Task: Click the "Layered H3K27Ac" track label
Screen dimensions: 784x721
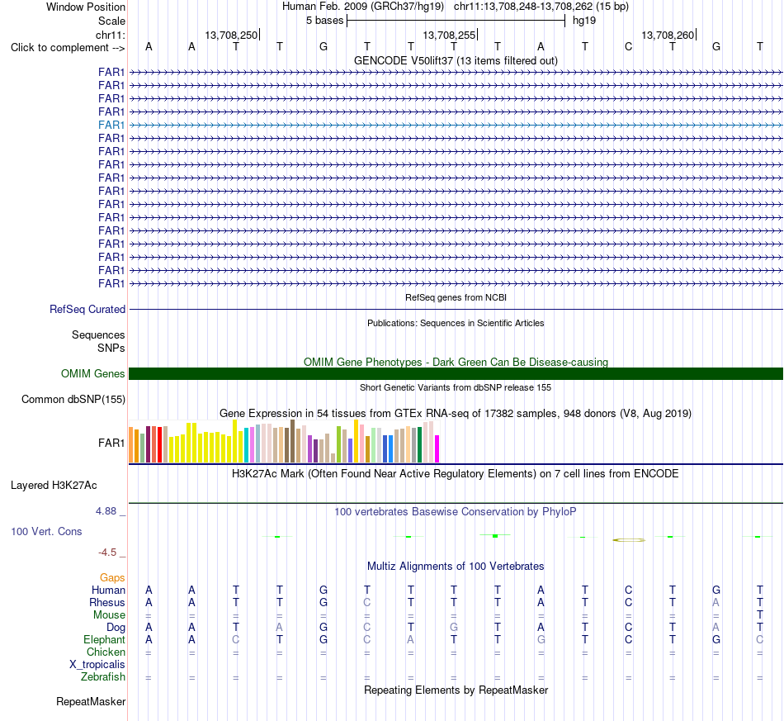Action: (x=54, y=486)
